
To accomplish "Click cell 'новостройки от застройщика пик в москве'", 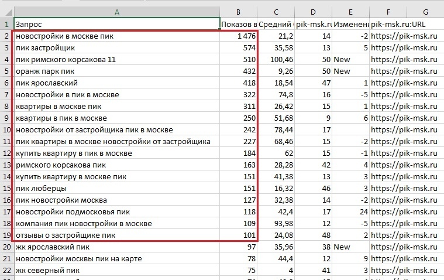I will (117, 129).
